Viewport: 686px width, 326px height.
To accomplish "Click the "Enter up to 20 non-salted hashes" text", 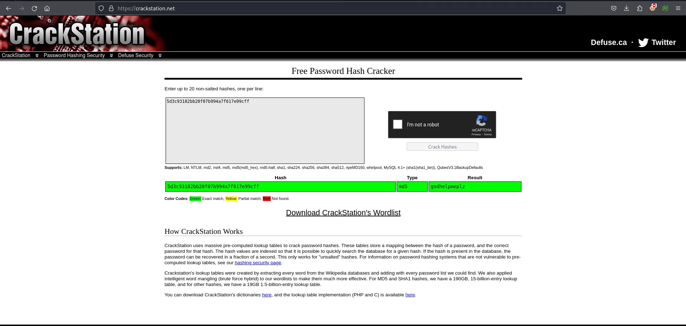I will (x=214, y=89).
